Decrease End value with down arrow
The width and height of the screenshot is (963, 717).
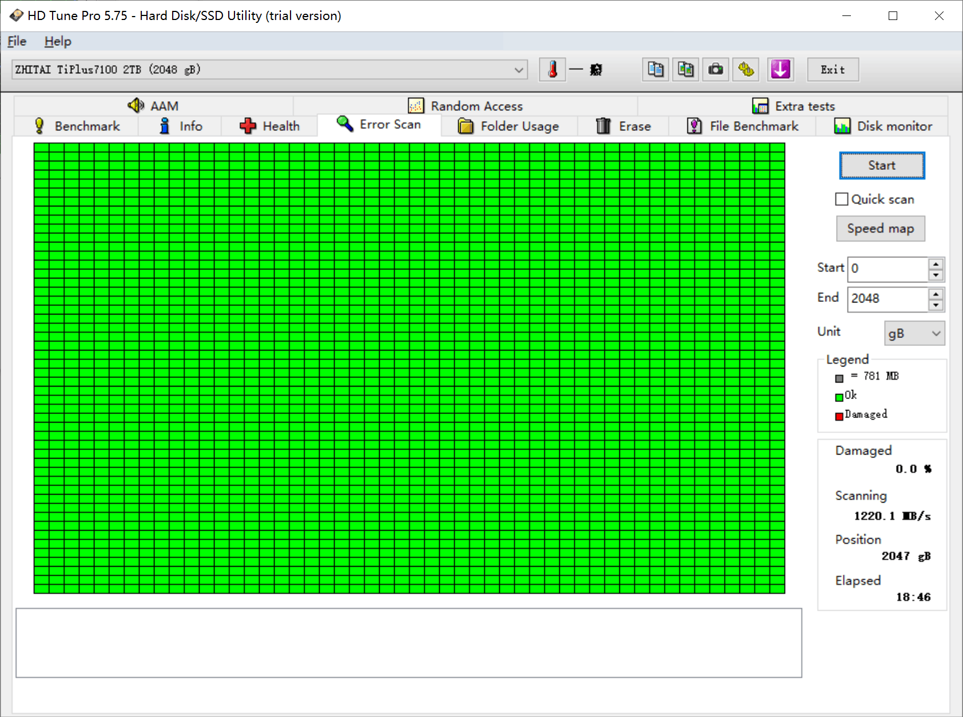(x=936, y=305)
